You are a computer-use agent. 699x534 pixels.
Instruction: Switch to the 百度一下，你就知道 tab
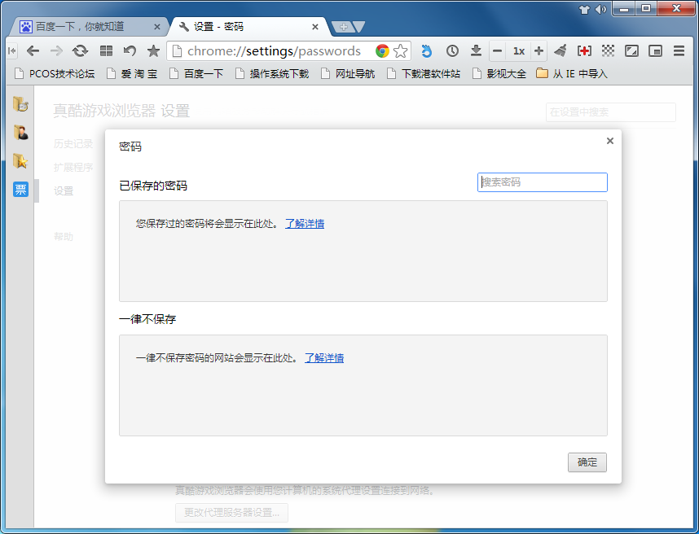click(81, 25)
